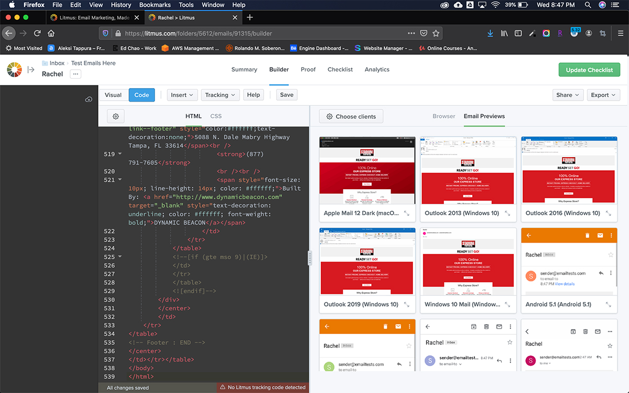Expand the Outlook 2016 (Windows 10) preview
The height and width of the screenshot is (393, 629).
click(x=608, y=213)
